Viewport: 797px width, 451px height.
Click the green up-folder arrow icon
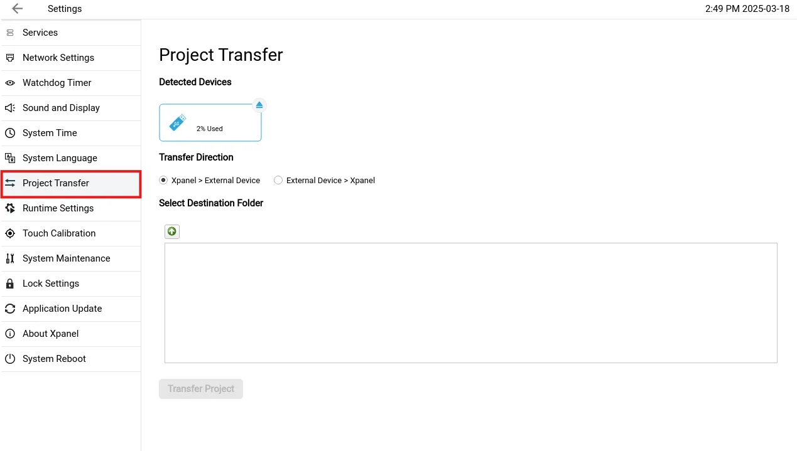click(172, 231)
